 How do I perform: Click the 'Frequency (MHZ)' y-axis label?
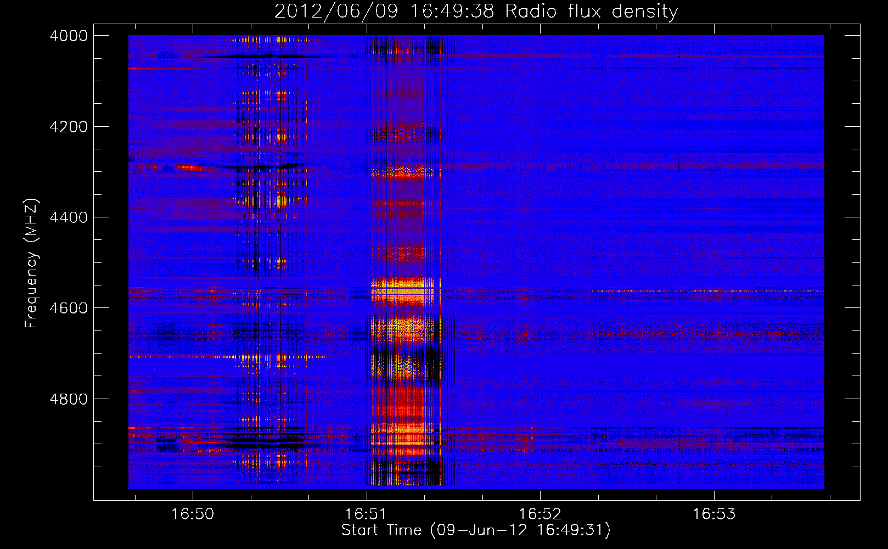(x=31, y=264)
